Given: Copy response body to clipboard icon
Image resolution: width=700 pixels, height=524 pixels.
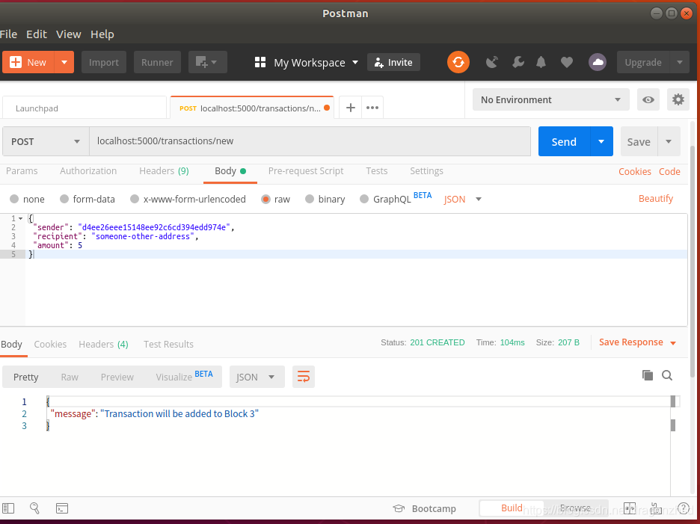Looking at the screenshot, I should coord(648,375).
